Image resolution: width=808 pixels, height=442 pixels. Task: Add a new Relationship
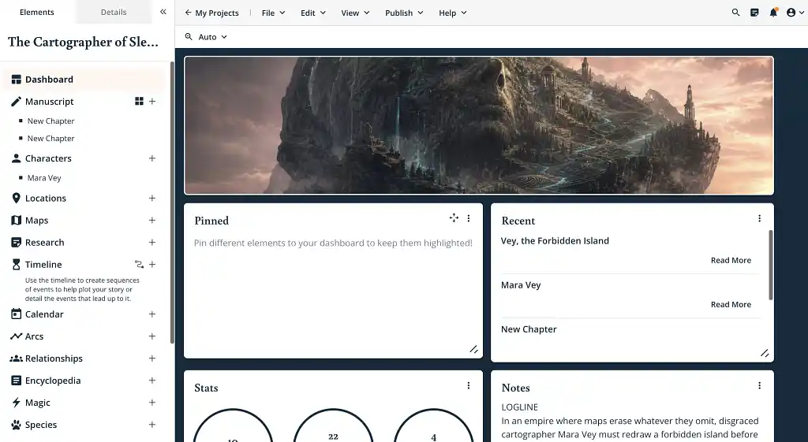[152, 358]
